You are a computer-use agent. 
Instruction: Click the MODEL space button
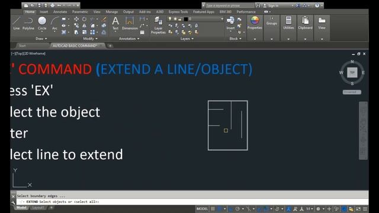[202, 209]
